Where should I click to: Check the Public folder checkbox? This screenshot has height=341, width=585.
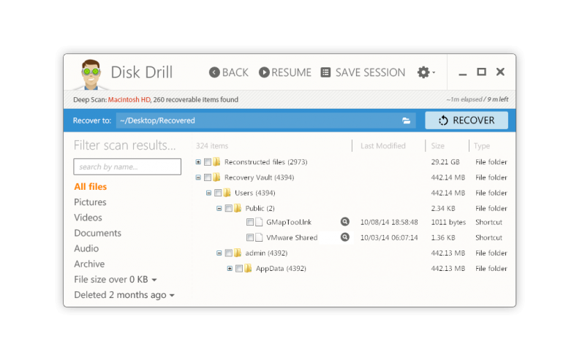(x=228, y=208)
